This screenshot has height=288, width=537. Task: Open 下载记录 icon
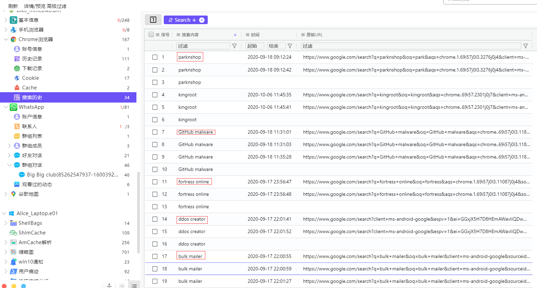tap(17, 68)
